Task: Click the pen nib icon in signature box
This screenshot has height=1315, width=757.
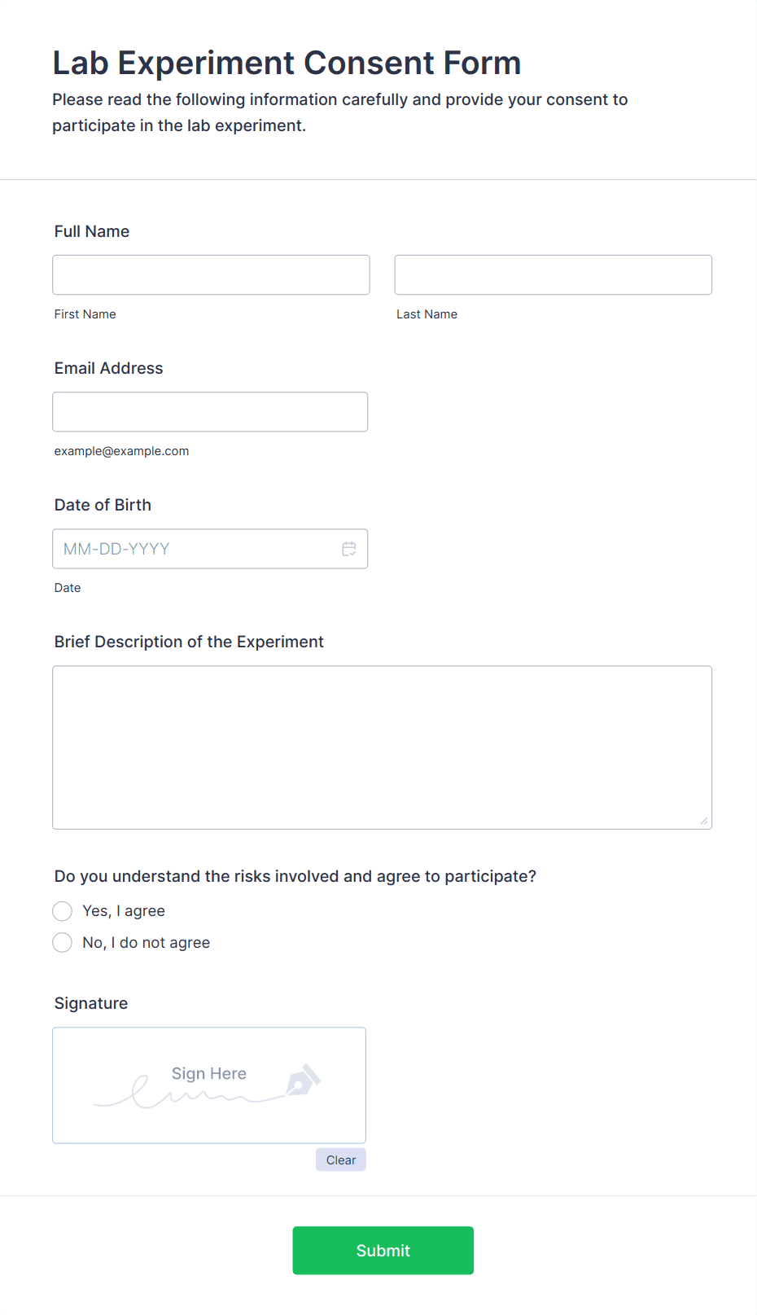Action: [302, 1080]
